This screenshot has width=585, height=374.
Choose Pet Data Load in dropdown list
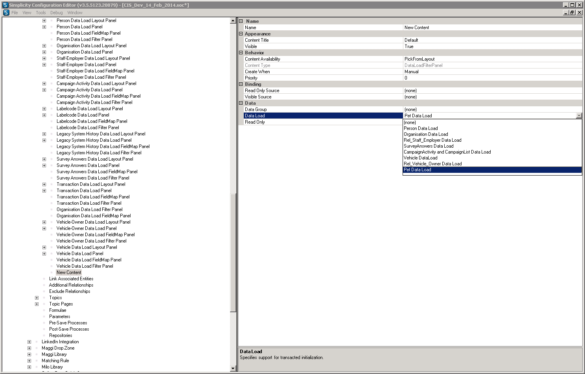(x=492, y=170)
